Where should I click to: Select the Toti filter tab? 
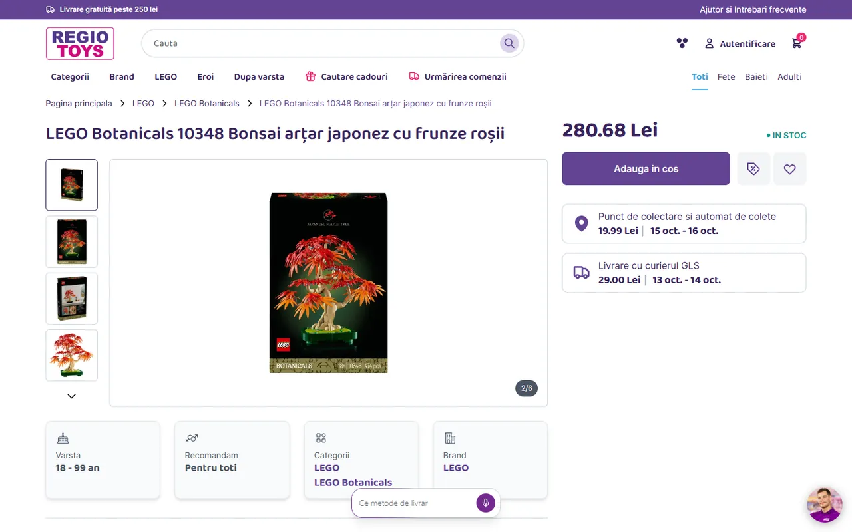[x=700, y=77]
